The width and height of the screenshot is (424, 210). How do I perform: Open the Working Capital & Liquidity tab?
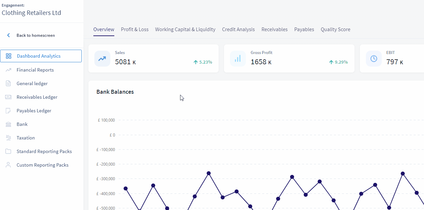(185, 29)
